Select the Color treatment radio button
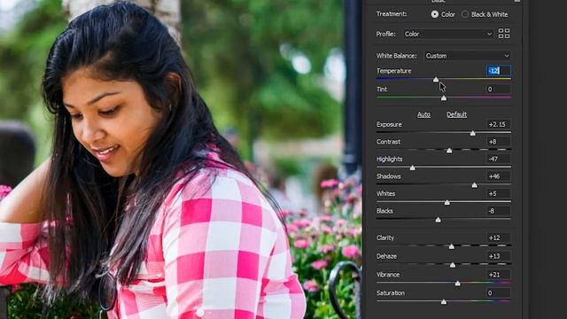 click(x=435, y=14)
